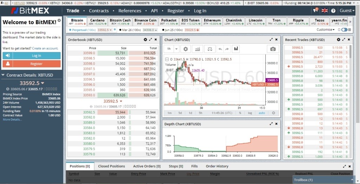Open Jun 25 price 35029.5 dropdown
Image resolution: width=360 pixels, height=184 pixels.
click(192, 30)
